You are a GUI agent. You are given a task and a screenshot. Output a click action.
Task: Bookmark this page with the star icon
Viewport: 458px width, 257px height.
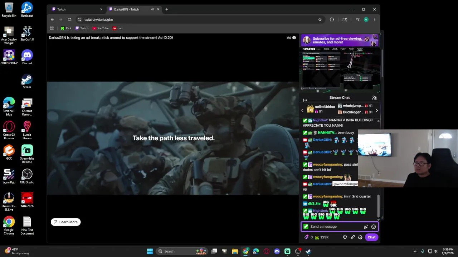(320, 19)
